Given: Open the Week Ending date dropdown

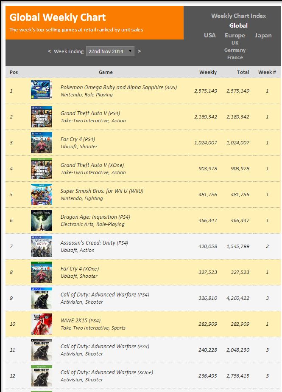Looking at the screenshot, I should (x=110, y=51).
